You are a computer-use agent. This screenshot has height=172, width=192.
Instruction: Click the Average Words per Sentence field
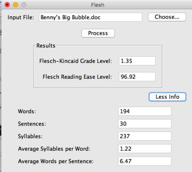(x=145, y=161)
